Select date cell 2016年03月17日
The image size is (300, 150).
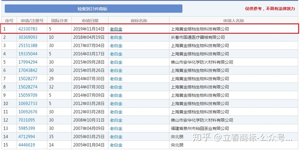[89, 54]
